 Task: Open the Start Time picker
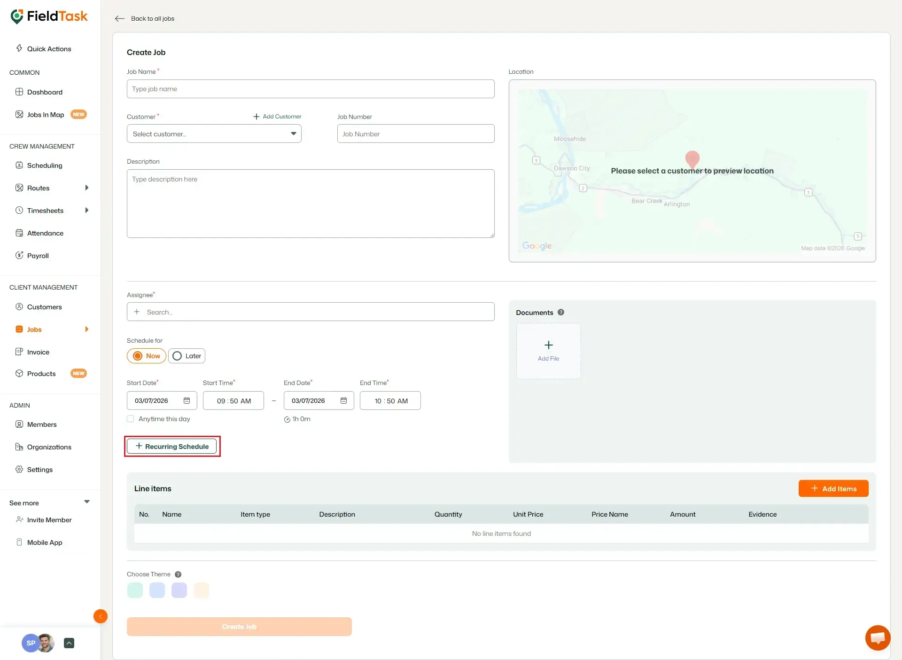[233, 401]
